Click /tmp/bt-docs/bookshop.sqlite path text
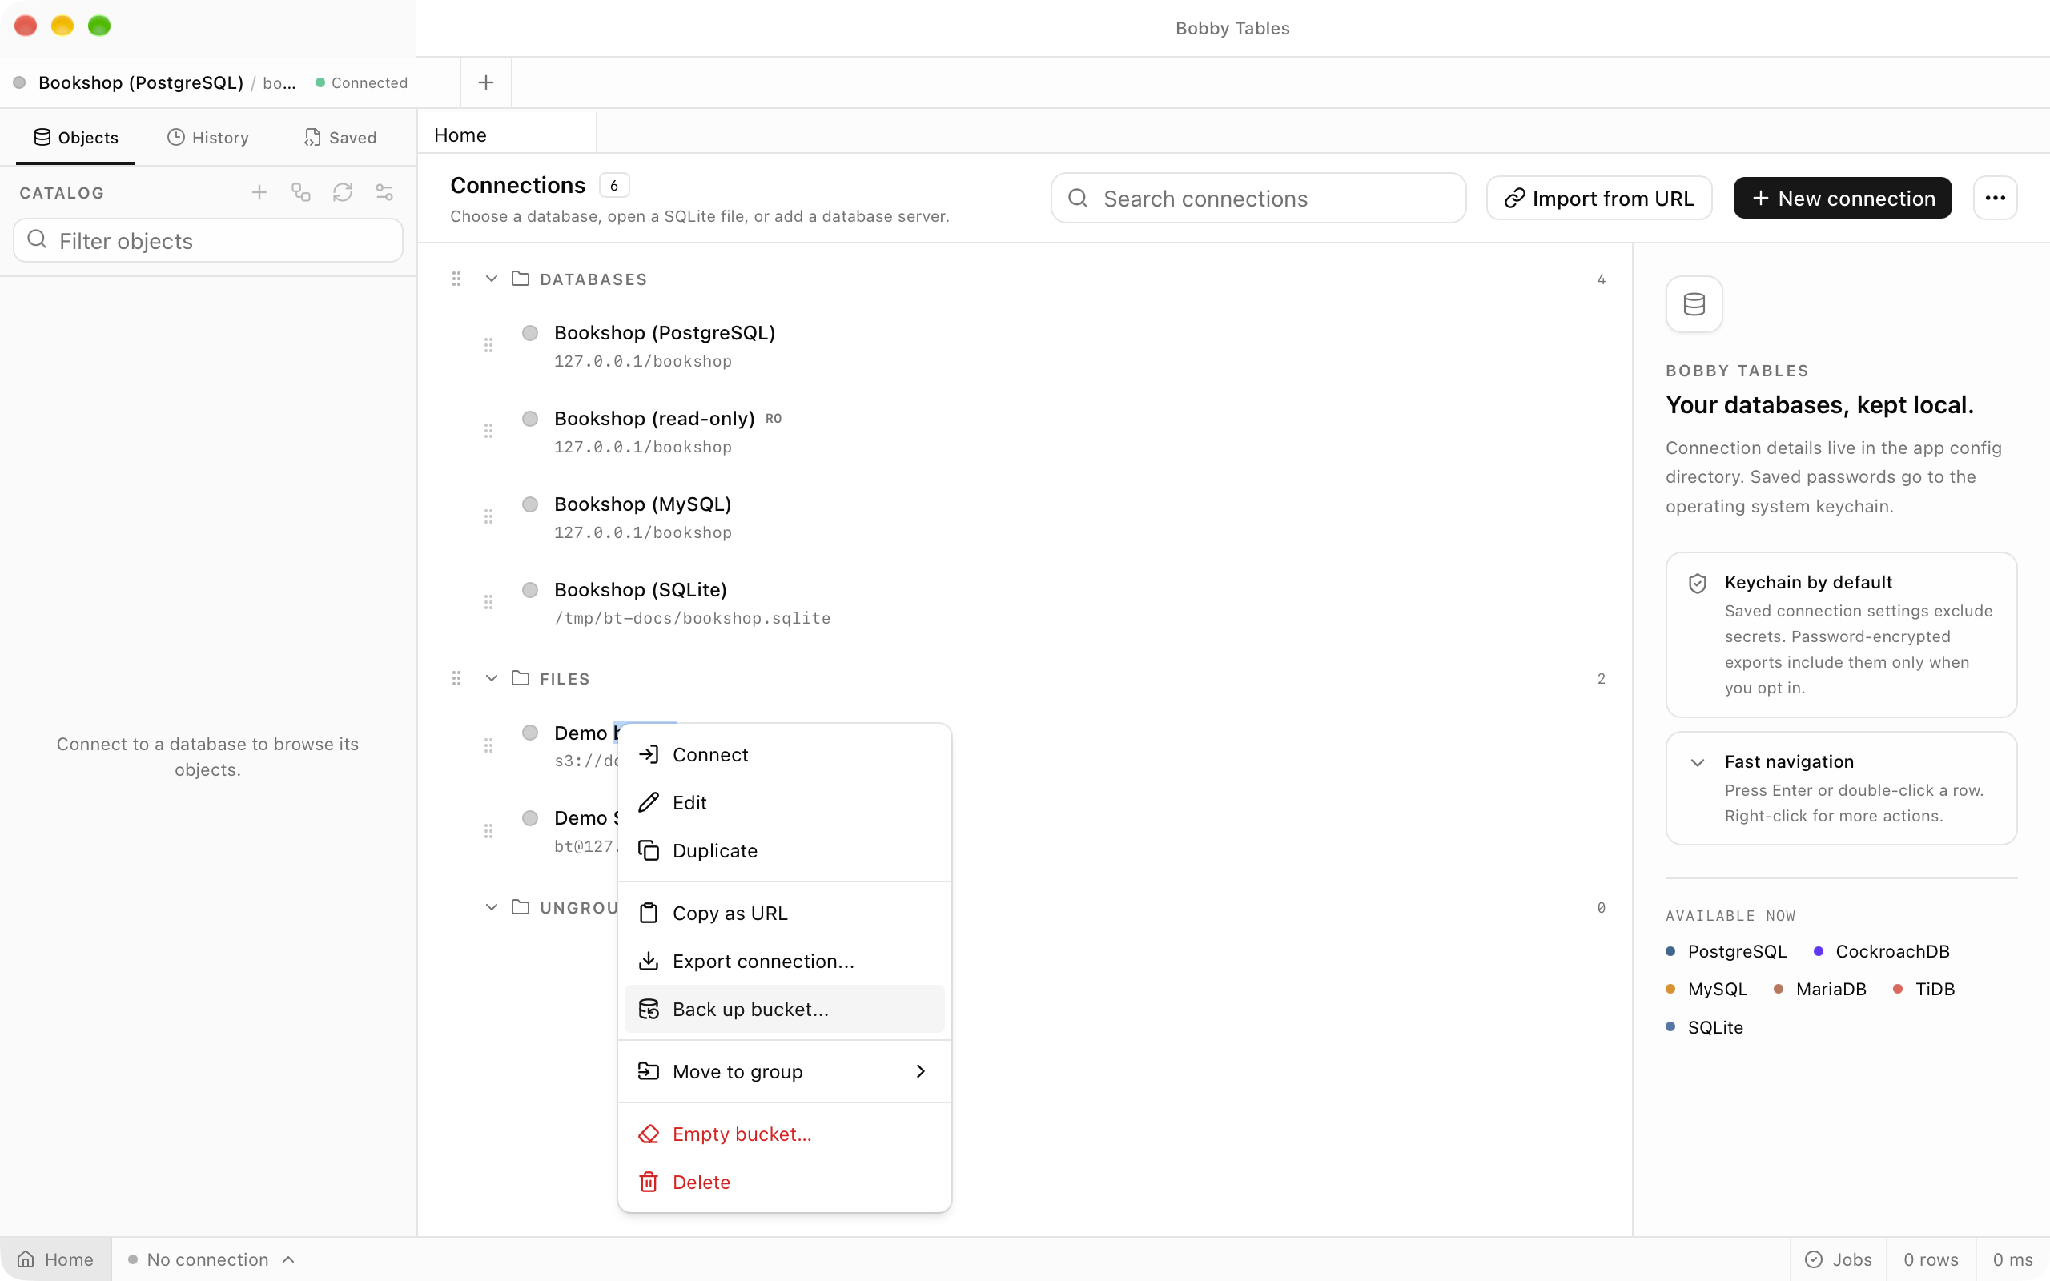 pos(692,618)
